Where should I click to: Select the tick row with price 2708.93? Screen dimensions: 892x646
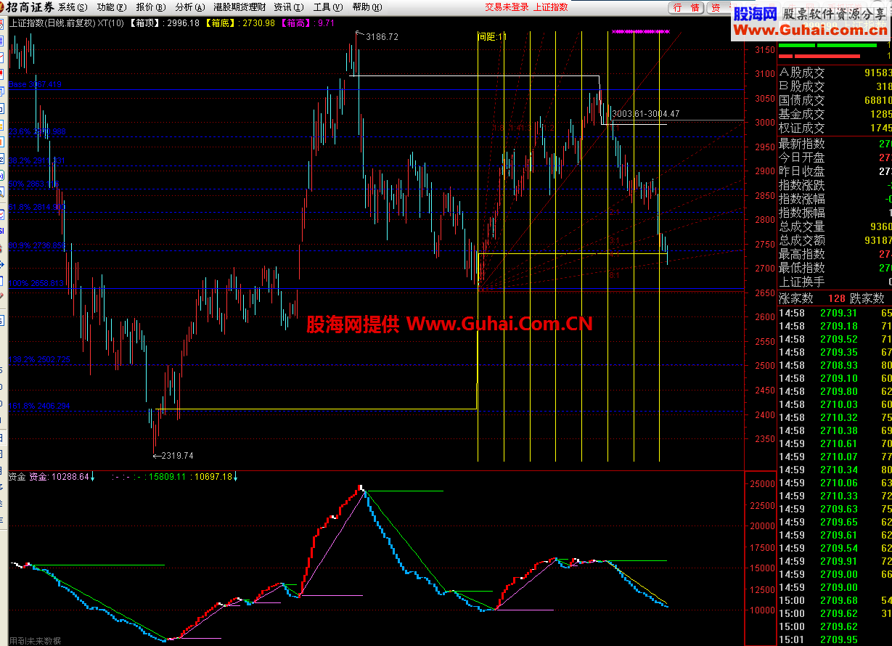click(x=835, y=365)
